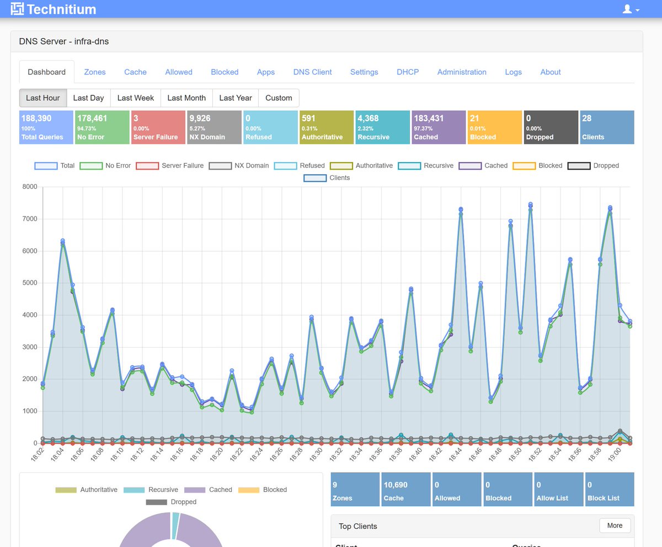The image size is (662, 547).
Task: Choose the Custom time range
Action: point(279,98)
